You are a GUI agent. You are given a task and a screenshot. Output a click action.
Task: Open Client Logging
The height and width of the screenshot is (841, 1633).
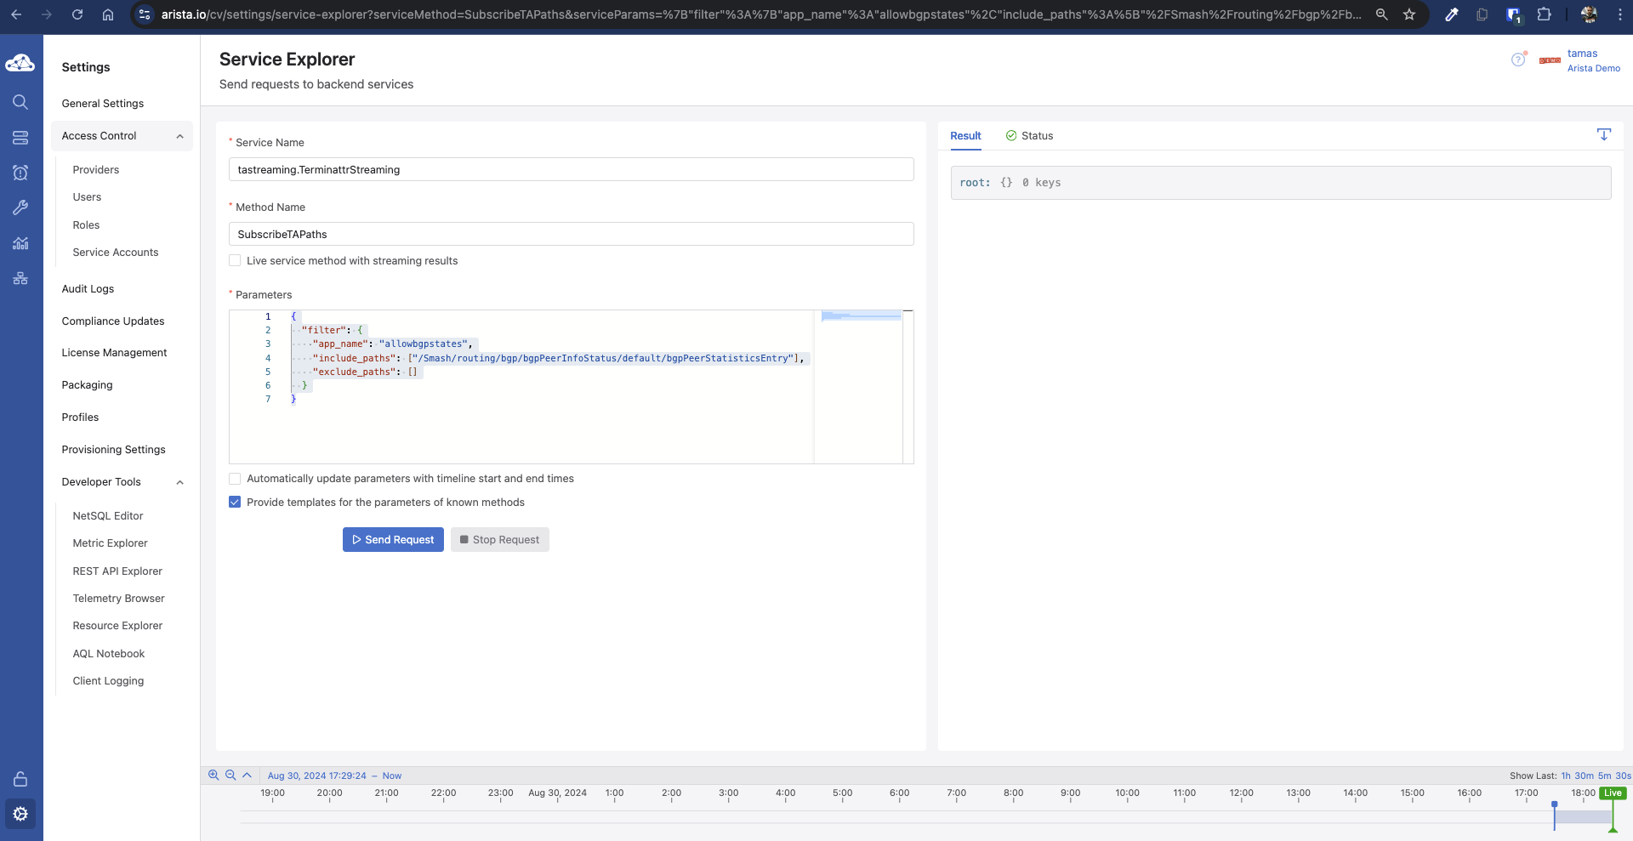tap(108, 681)
